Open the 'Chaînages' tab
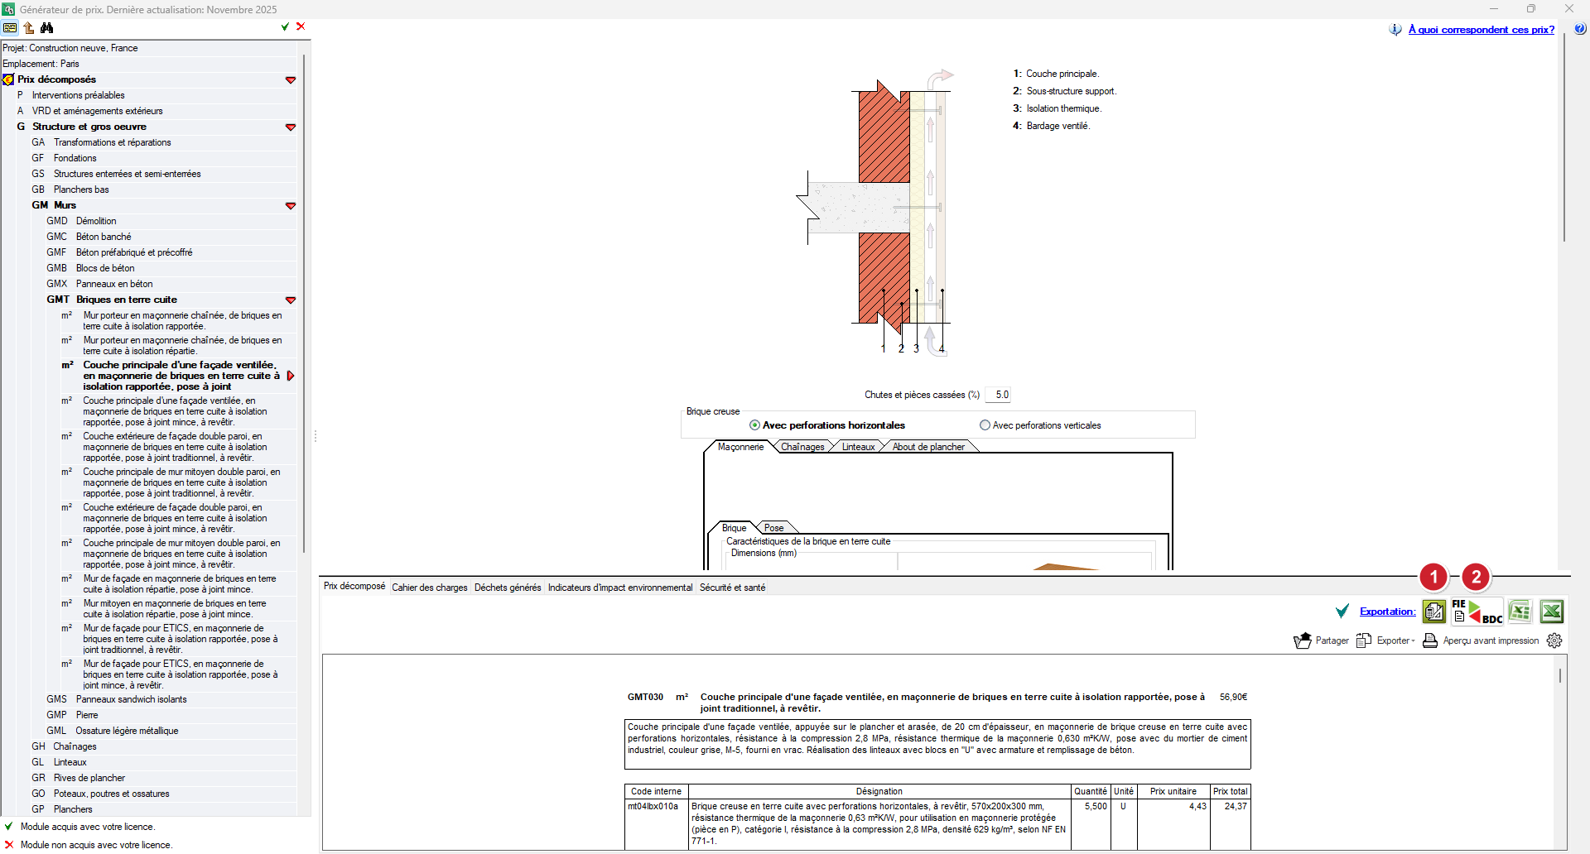Viewport: 1590px width, 854px height. click(x=802, y=447)
